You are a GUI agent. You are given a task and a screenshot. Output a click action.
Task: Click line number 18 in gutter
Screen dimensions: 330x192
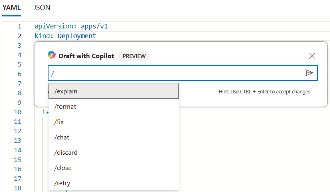[17, 188]
